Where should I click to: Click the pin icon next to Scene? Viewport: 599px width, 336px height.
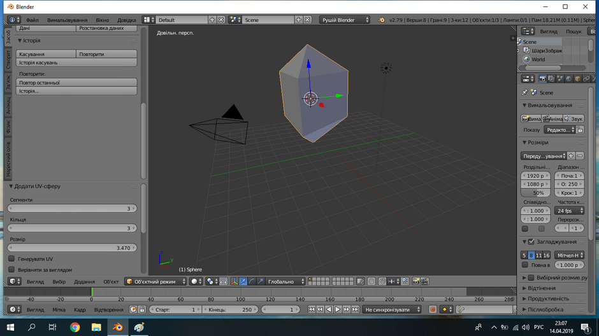[x=525, y=93]
